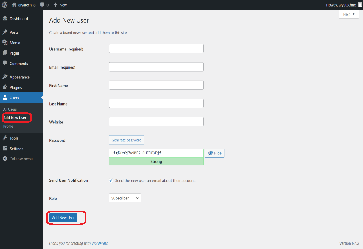The image size is (363, 249).
Task: Open Media library icon in sidebar
Action: [x=5, y=43]
